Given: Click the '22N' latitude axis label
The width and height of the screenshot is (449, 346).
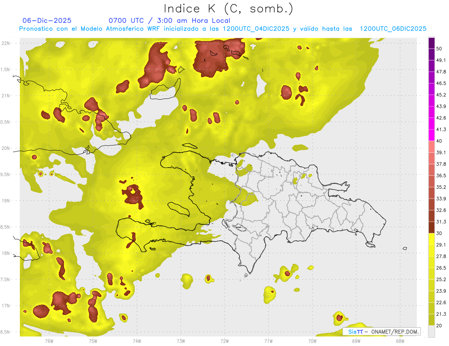Looking at the screenshot, I should pos(6,43).
